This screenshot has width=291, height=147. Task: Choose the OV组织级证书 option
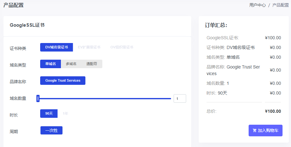click(122, 47)
